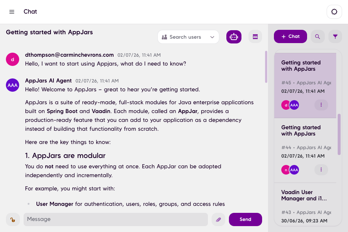Click the message area vertical scrollbar

(x=266, y=67)
